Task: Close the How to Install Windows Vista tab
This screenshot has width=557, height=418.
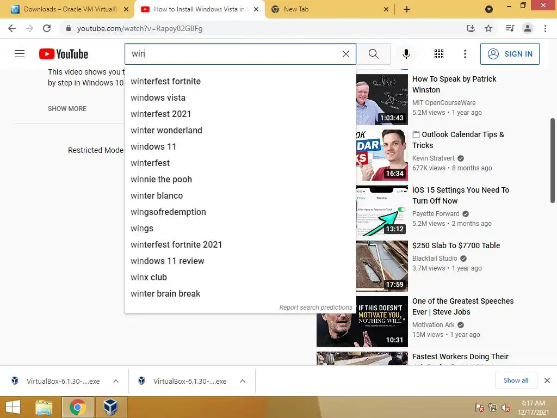Action: pos(256,9)
